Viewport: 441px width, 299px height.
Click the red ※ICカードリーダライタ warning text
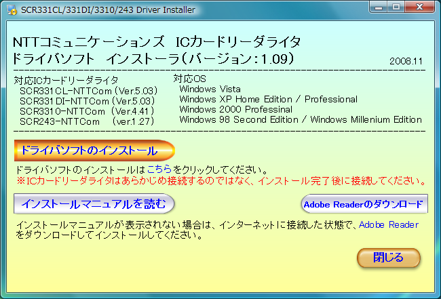tap(222, 181)
